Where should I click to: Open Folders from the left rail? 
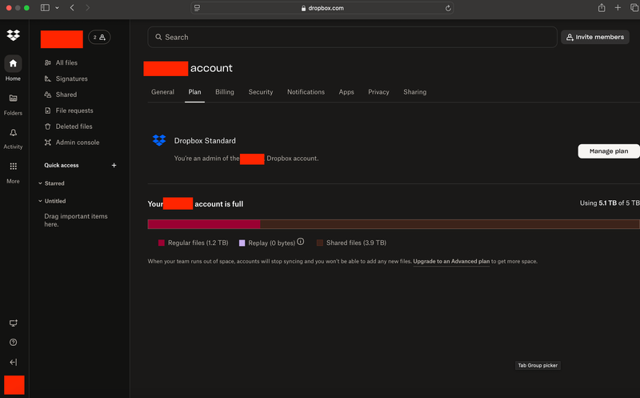pyautogui.click(x=13, y=98)
